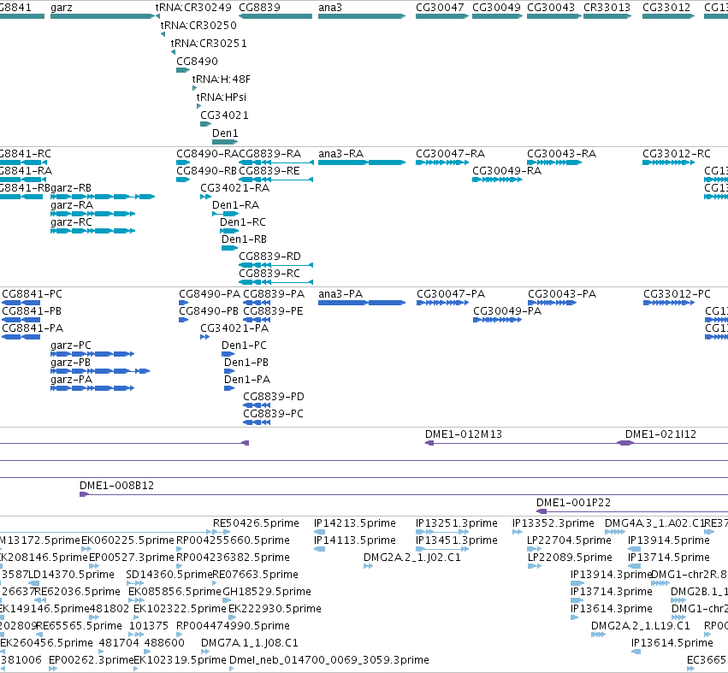The width and height of the screenshot is (728, 673).
Task: Select the DME1-001P22 clone label
Action: [573, 503]
